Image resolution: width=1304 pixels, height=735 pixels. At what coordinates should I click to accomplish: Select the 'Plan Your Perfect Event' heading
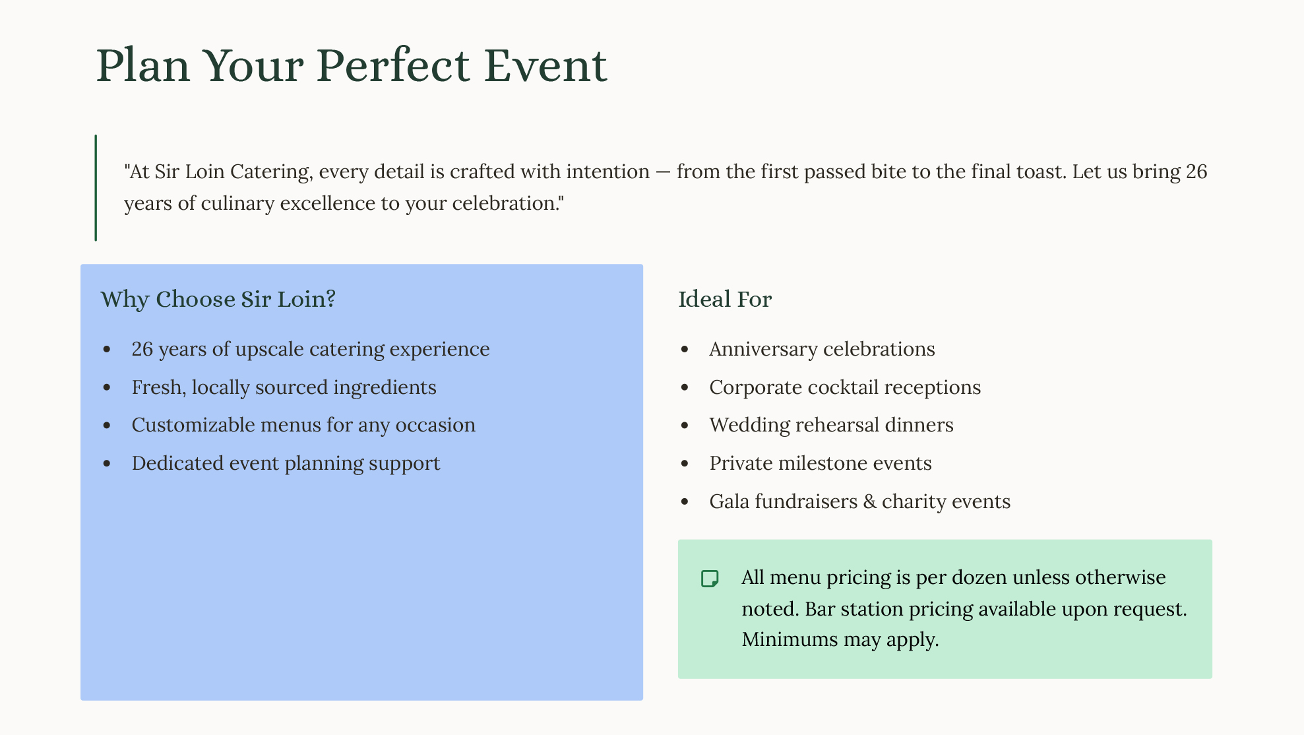pyautogui.click(x=352, y=65)
